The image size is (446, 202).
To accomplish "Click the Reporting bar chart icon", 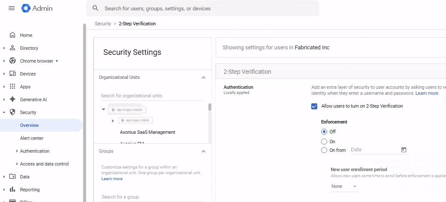I will click(12, 189).
